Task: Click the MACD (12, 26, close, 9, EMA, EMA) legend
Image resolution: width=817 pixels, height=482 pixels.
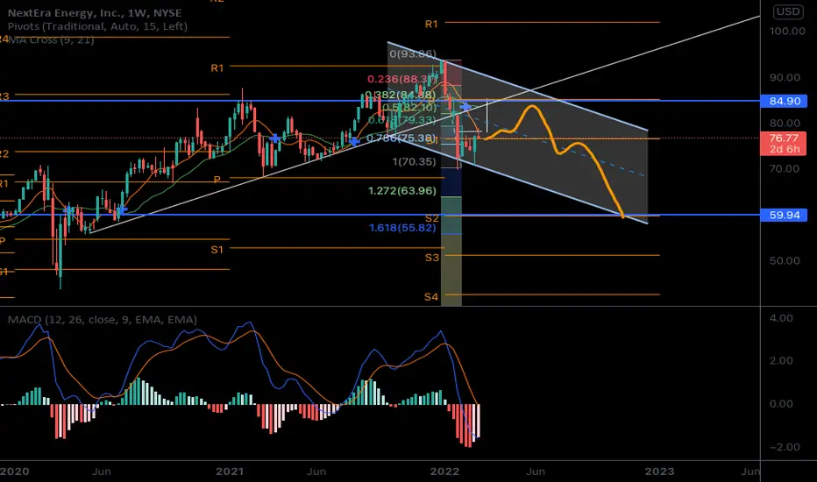Action: click(102, 319)
